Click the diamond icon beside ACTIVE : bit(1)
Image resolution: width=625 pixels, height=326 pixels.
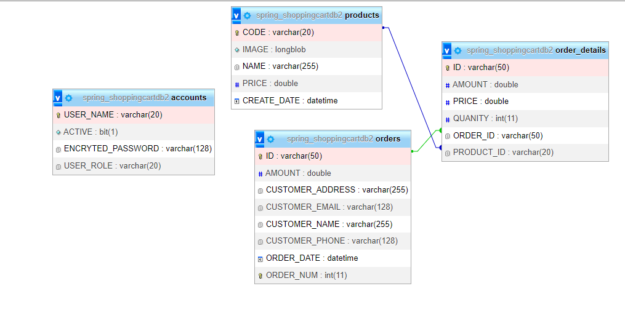(58, 132)
